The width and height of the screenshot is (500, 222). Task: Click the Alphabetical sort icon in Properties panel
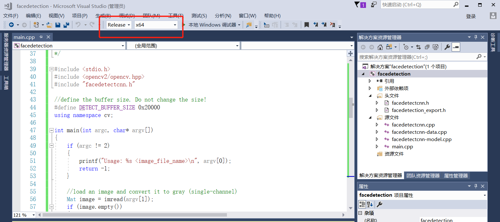pyautogui.click(x=370, y=204)
